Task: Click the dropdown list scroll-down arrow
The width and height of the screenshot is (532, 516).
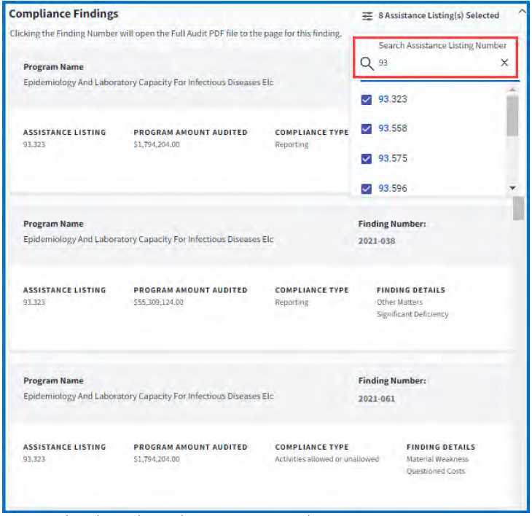Action: pos(512,188)
